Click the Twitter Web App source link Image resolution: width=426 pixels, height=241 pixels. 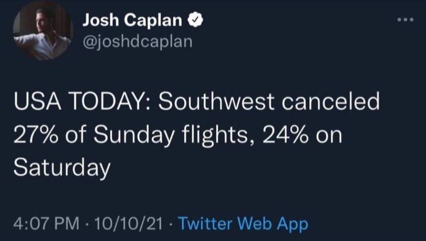point(243,223)
